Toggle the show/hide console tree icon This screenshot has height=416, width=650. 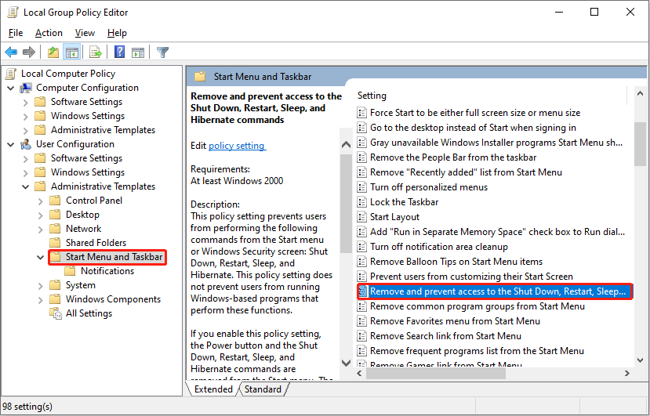71,52
